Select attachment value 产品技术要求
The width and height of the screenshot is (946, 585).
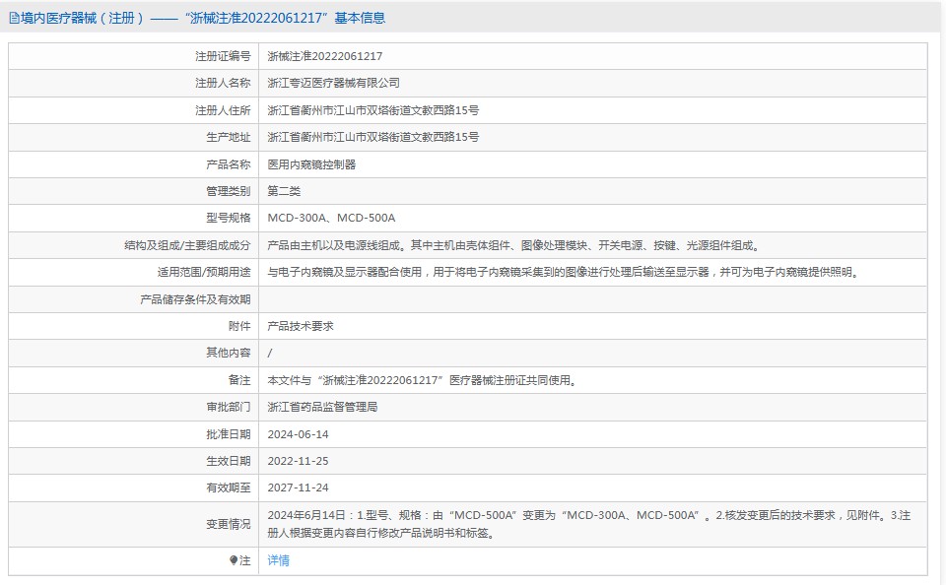301,326
